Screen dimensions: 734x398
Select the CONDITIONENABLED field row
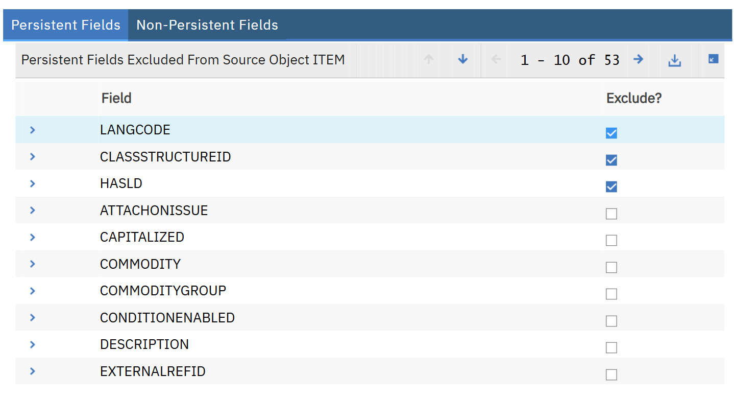(167, 317)
